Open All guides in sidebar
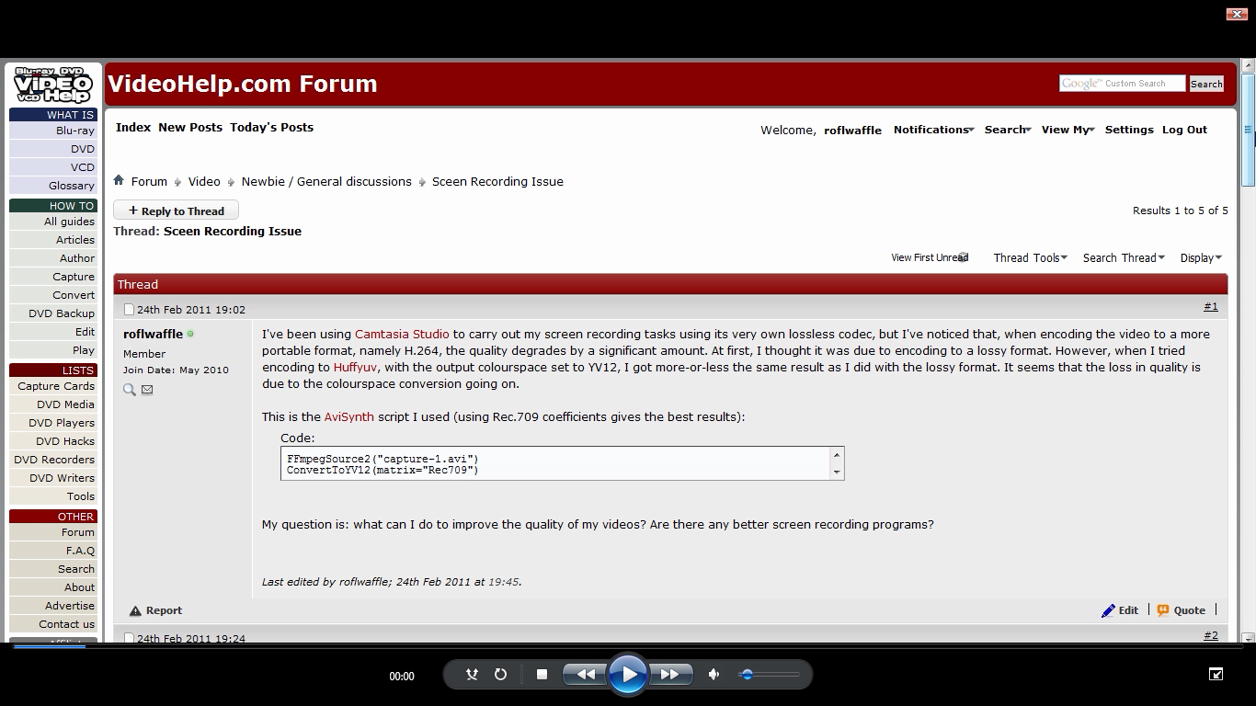The image size is (1256, 706). pos(52,222)
